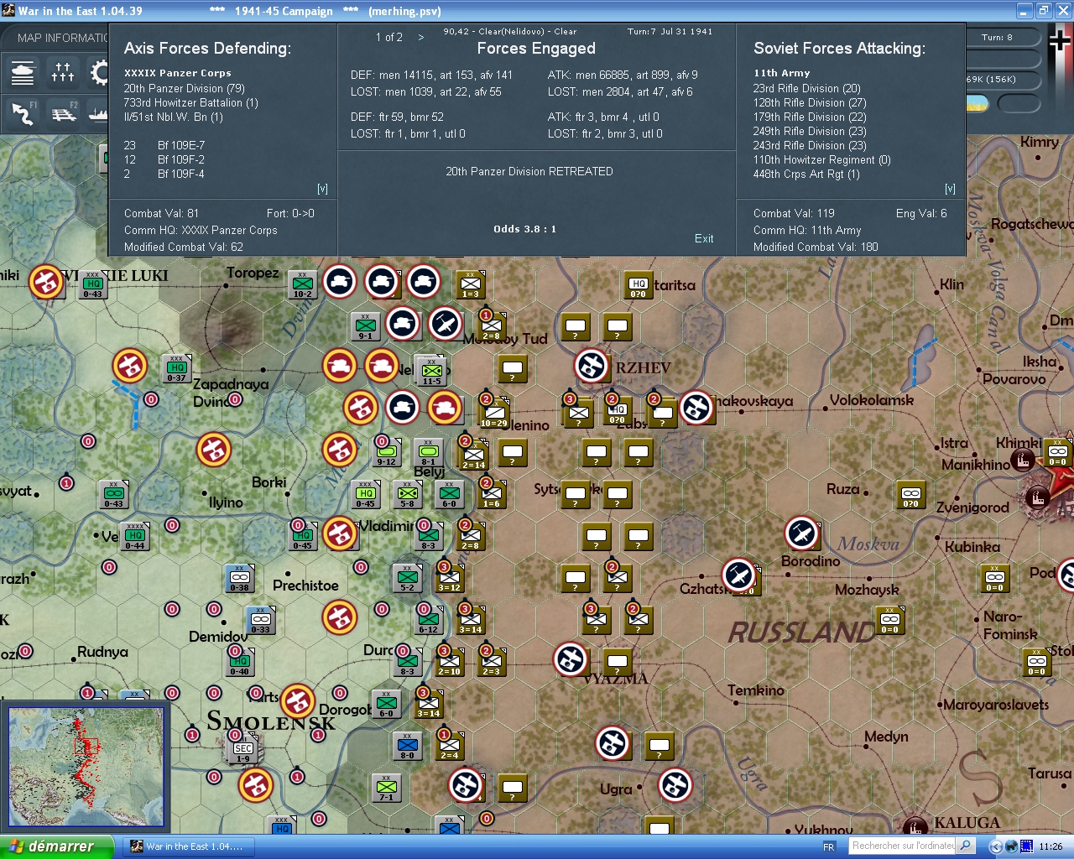Go to the next battle report arrow
1074x859 pixels.
point(421,38)
